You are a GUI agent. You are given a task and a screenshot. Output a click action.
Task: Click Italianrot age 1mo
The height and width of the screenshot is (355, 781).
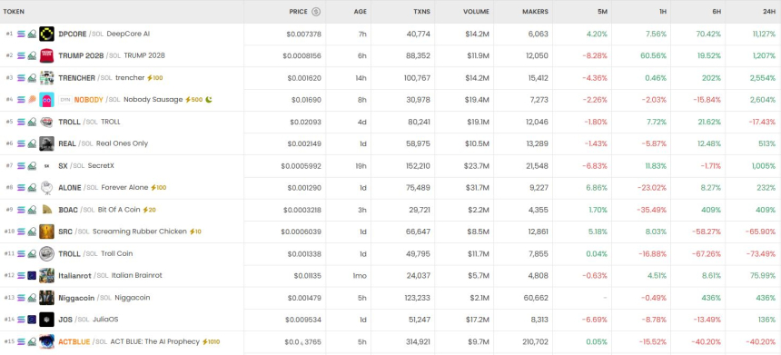[x=360, y=275]
